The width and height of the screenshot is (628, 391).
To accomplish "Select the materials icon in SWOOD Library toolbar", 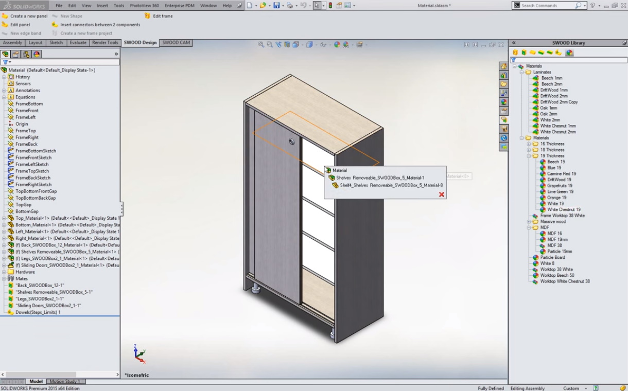I will pos(569,52).
